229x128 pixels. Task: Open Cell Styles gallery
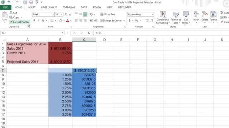[x=186, y=18]
